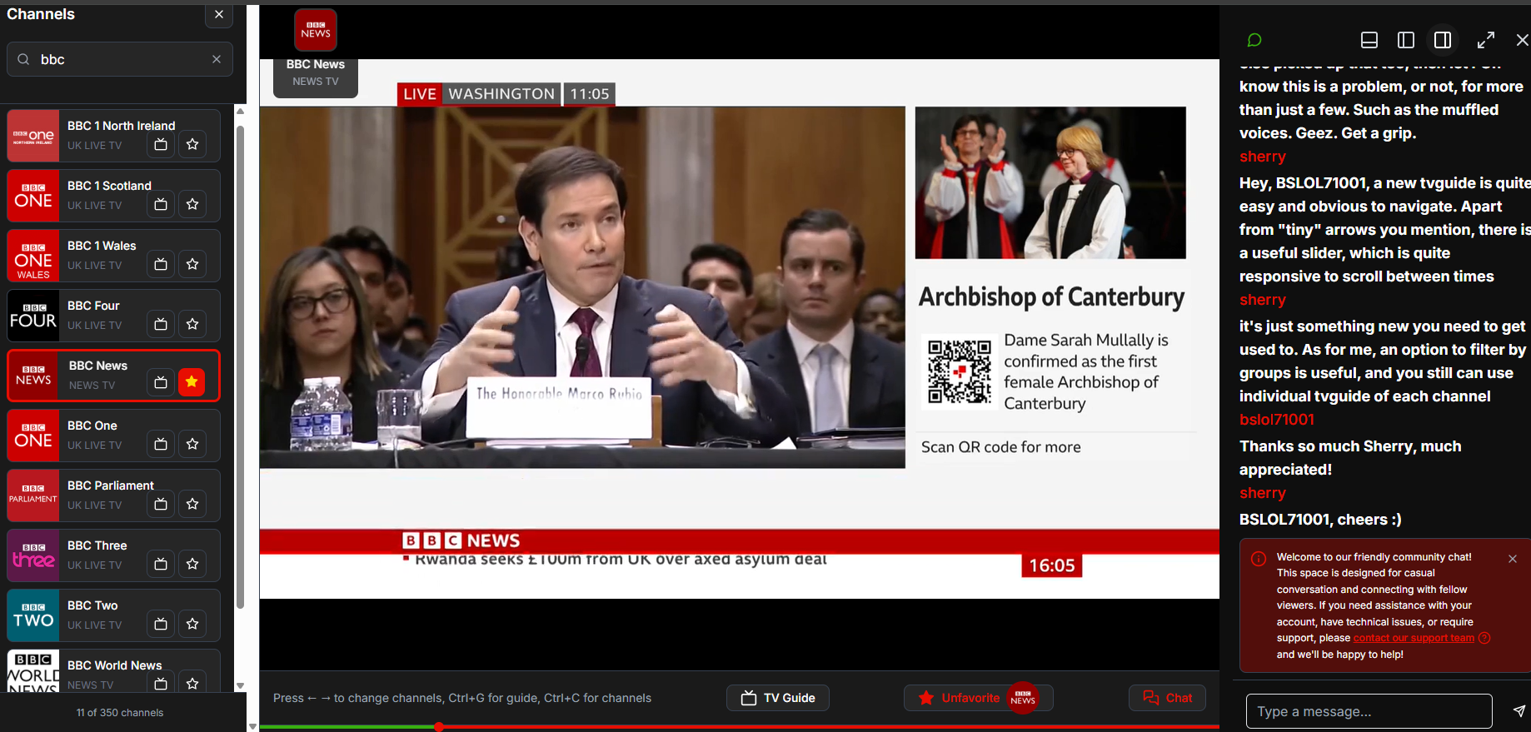The width and height of the screenshot is (1531, 732).
Task: Remove BBC News from favorites via star
Action: (x=192, y=382)
